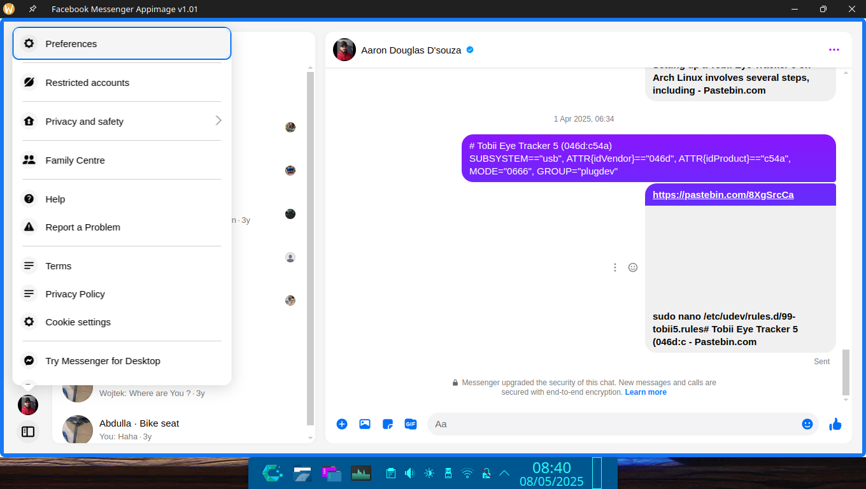Open the Terms entry
Image resolution: width=866 pixels, height=489 pixels.
[122, 266]
